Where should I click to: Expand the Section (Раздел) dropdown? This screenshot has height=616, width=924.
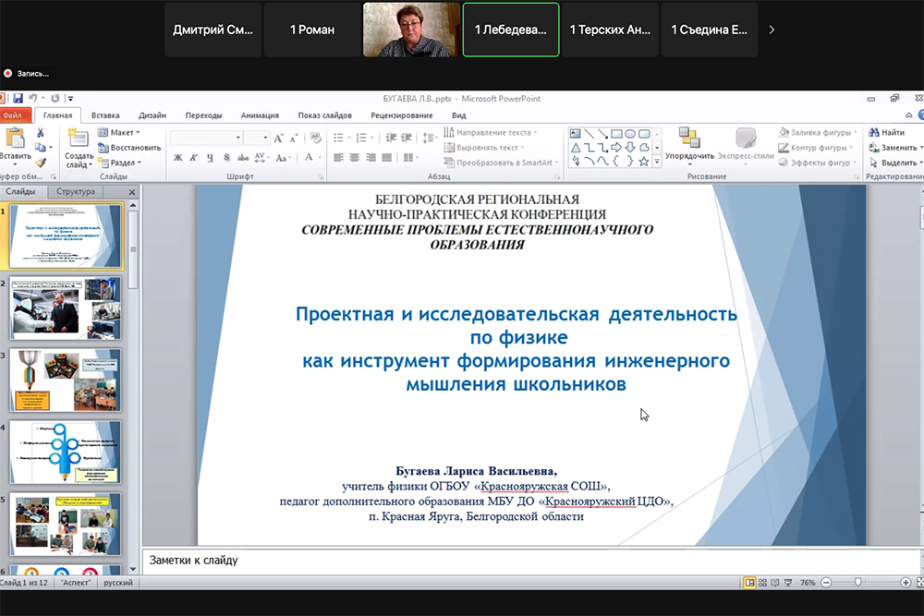[x=118, y=163]
